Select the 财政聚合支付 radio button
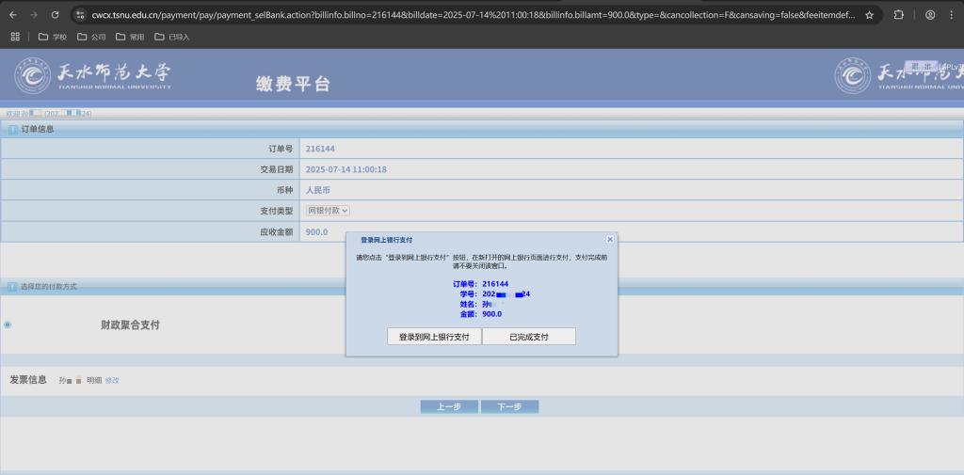The image size is (964, 475). pos(8,325)
